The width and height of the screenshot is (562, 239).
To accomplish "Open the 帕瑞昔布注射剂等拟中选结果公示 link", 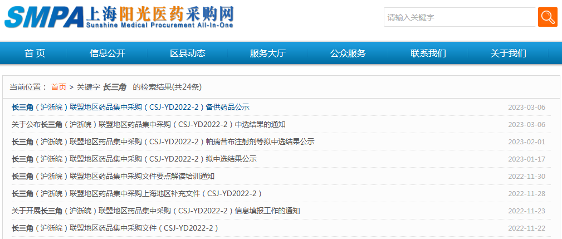I will click(163, 142).
